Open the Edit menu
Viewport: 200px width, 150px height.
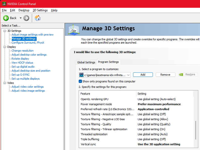point(13,10)
